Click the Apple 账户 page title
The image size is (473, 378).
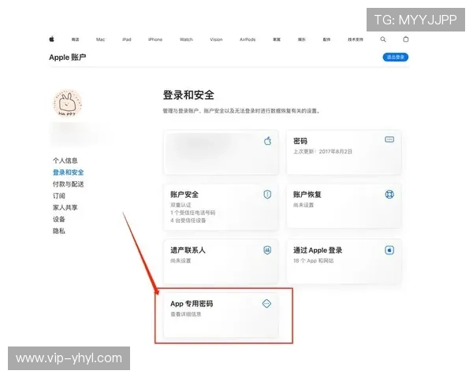68,57
